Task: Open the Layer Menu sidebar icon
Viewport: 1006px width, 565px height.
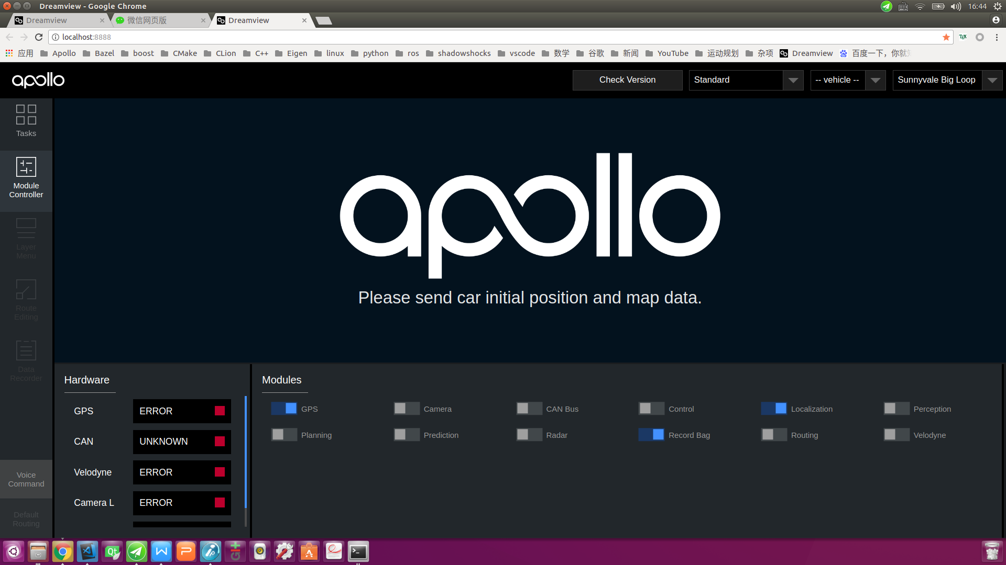Action: tap(26, 239)
